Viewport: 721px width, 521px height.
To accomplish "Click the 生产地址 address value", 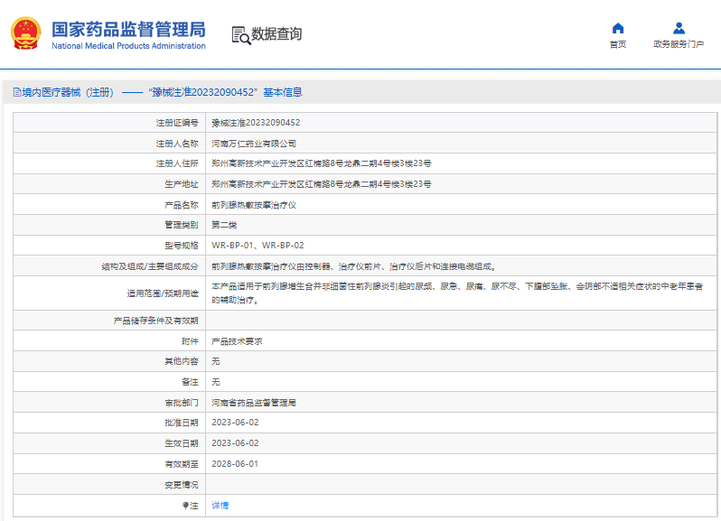I will tap(322, 184).
